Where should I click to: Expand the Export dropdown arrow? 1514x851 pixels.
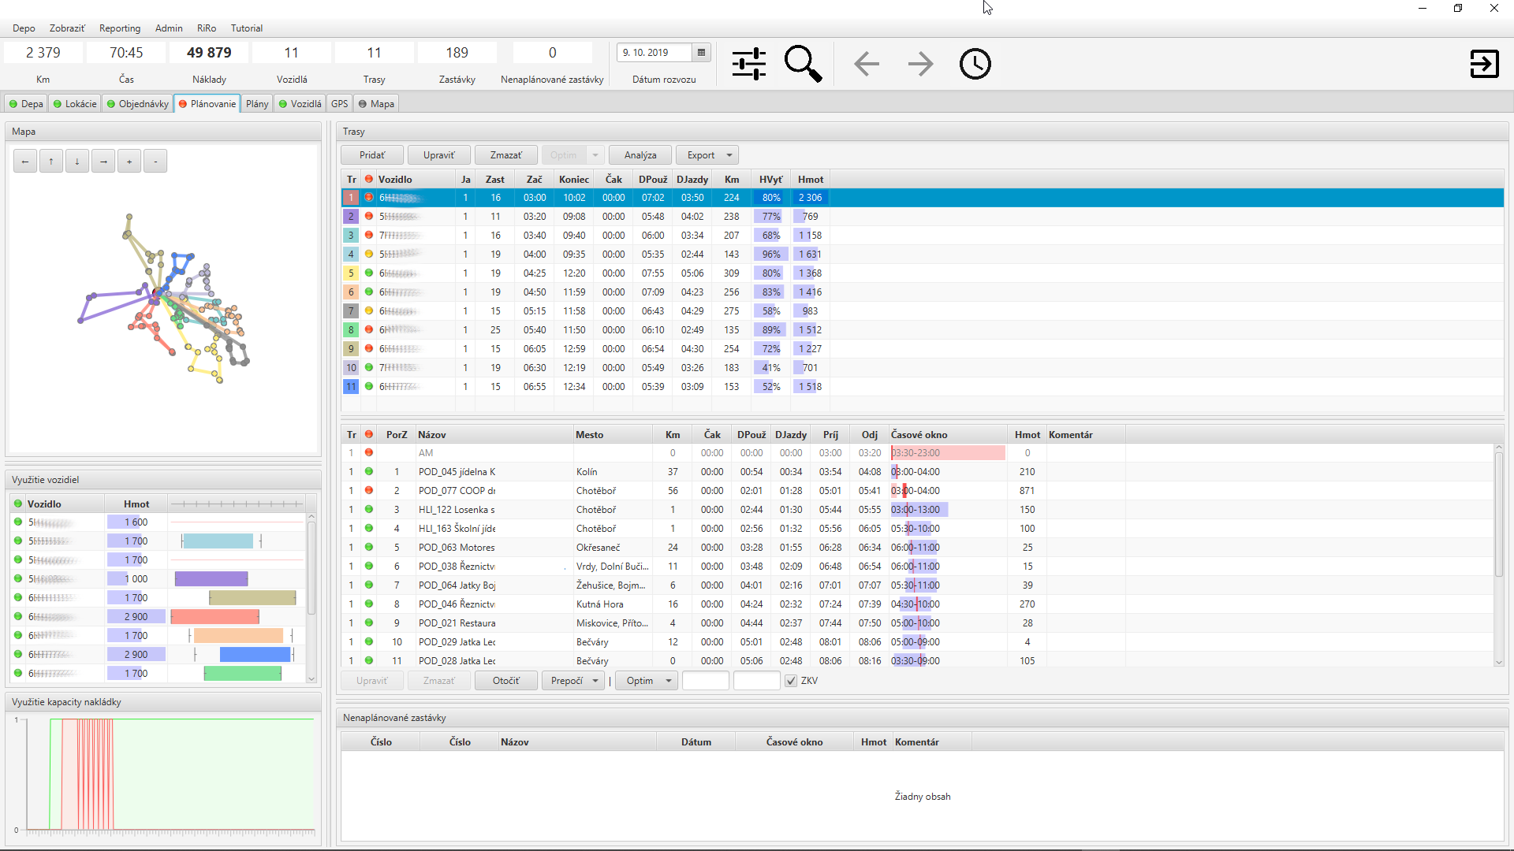click(x=729, y=155)
